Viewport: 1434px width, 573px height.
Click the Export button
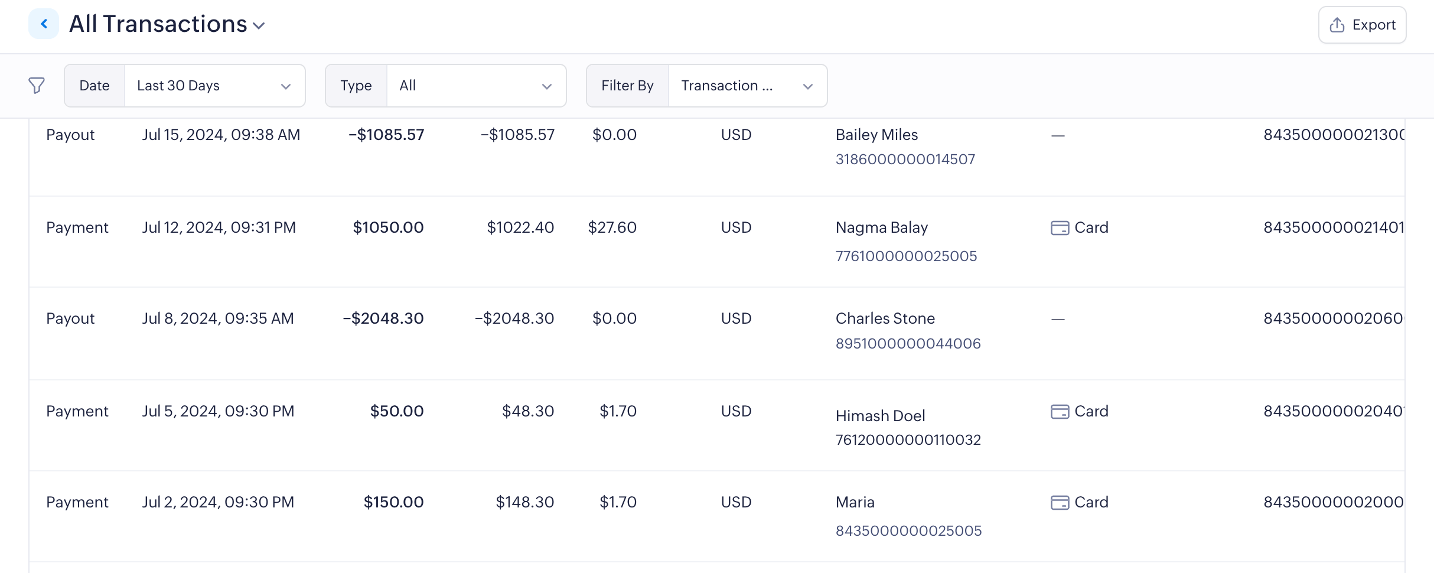tap(1362, 25)
